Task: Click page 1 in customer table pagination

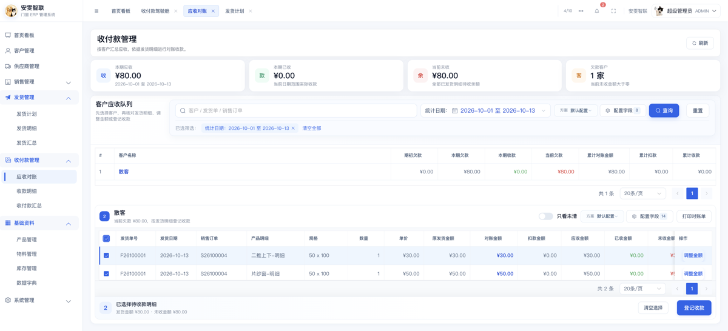Action: (x=692, y=193)
